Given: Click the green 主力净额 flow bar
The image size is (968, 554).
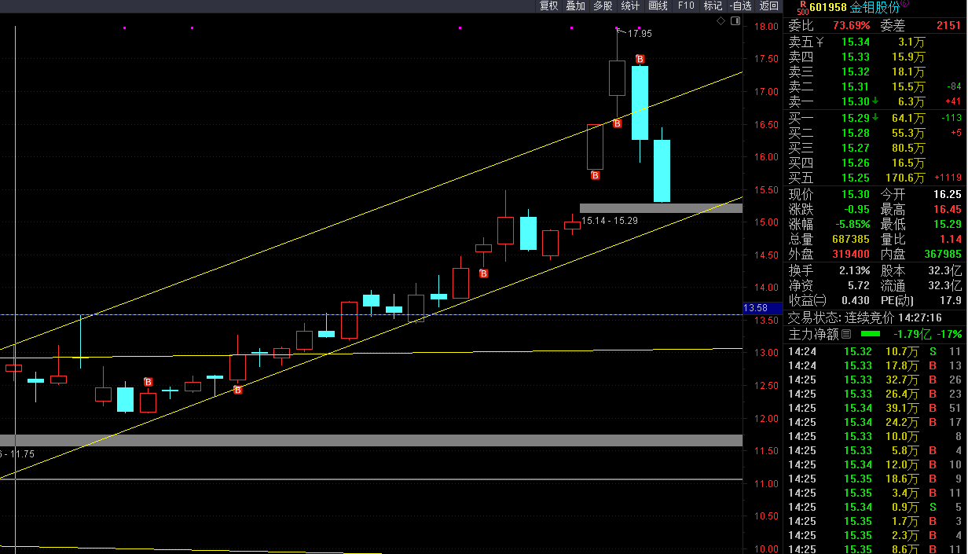Looking at the screenshot, I should click(x=871, y=334).
